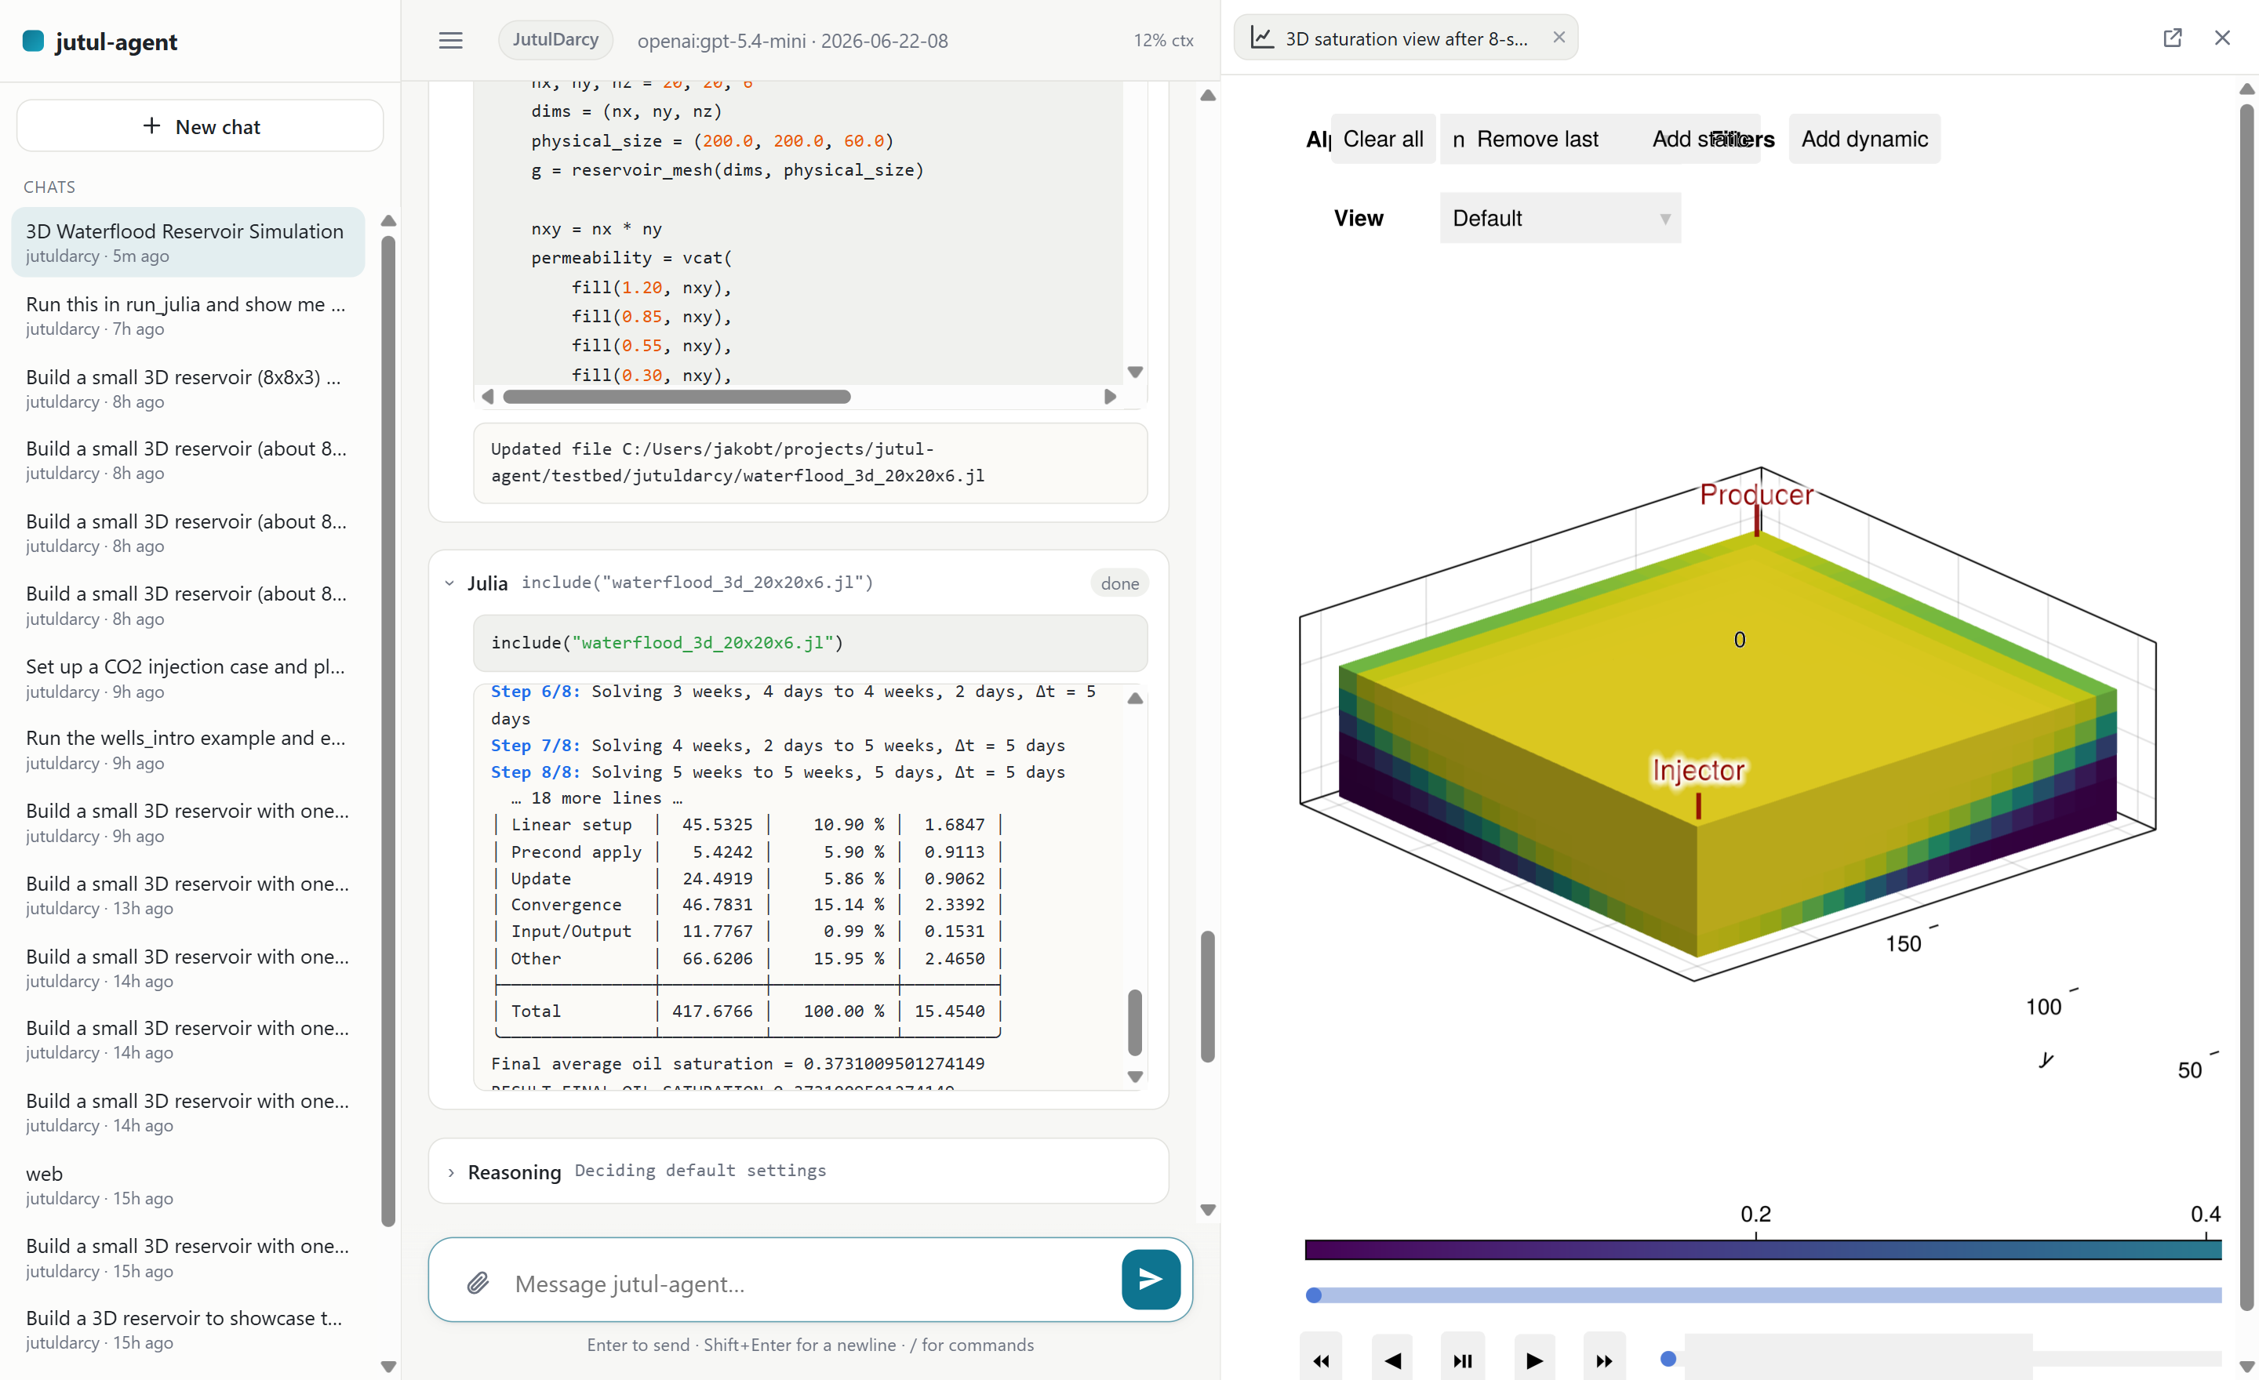
Task: Click the Clear all filters button
Action: (1383, 140)
